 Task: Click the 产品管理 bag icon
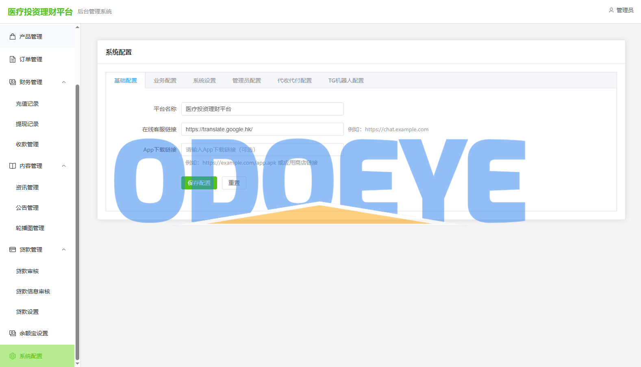point(13,37)
